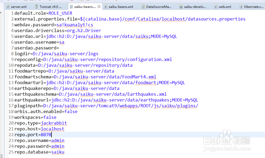Click saiku on the repo.database line
265x158 pixels.
pyautogui.click(x=58, y=152)
